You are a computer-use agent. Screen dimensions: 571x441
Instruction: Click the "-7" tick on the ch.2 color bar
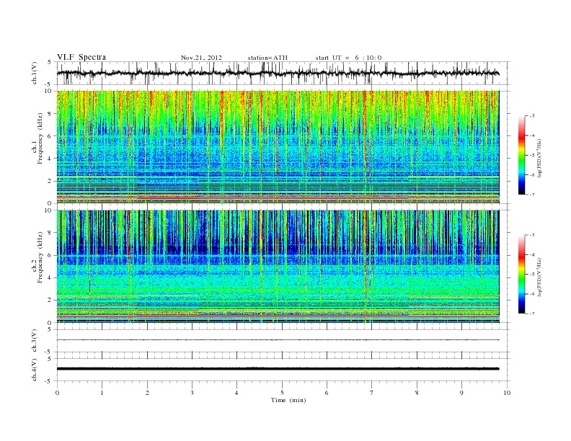(531, 313)
